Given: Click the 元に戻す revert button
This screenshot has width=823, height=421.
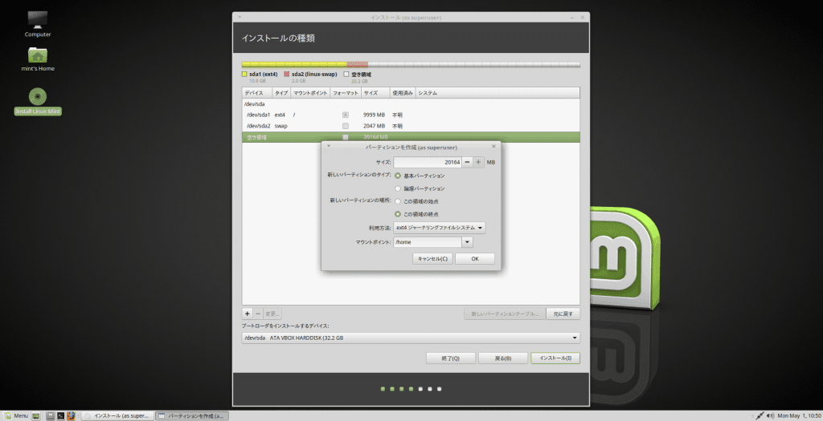Looking at the screenshot, I should tap(563, 314).
